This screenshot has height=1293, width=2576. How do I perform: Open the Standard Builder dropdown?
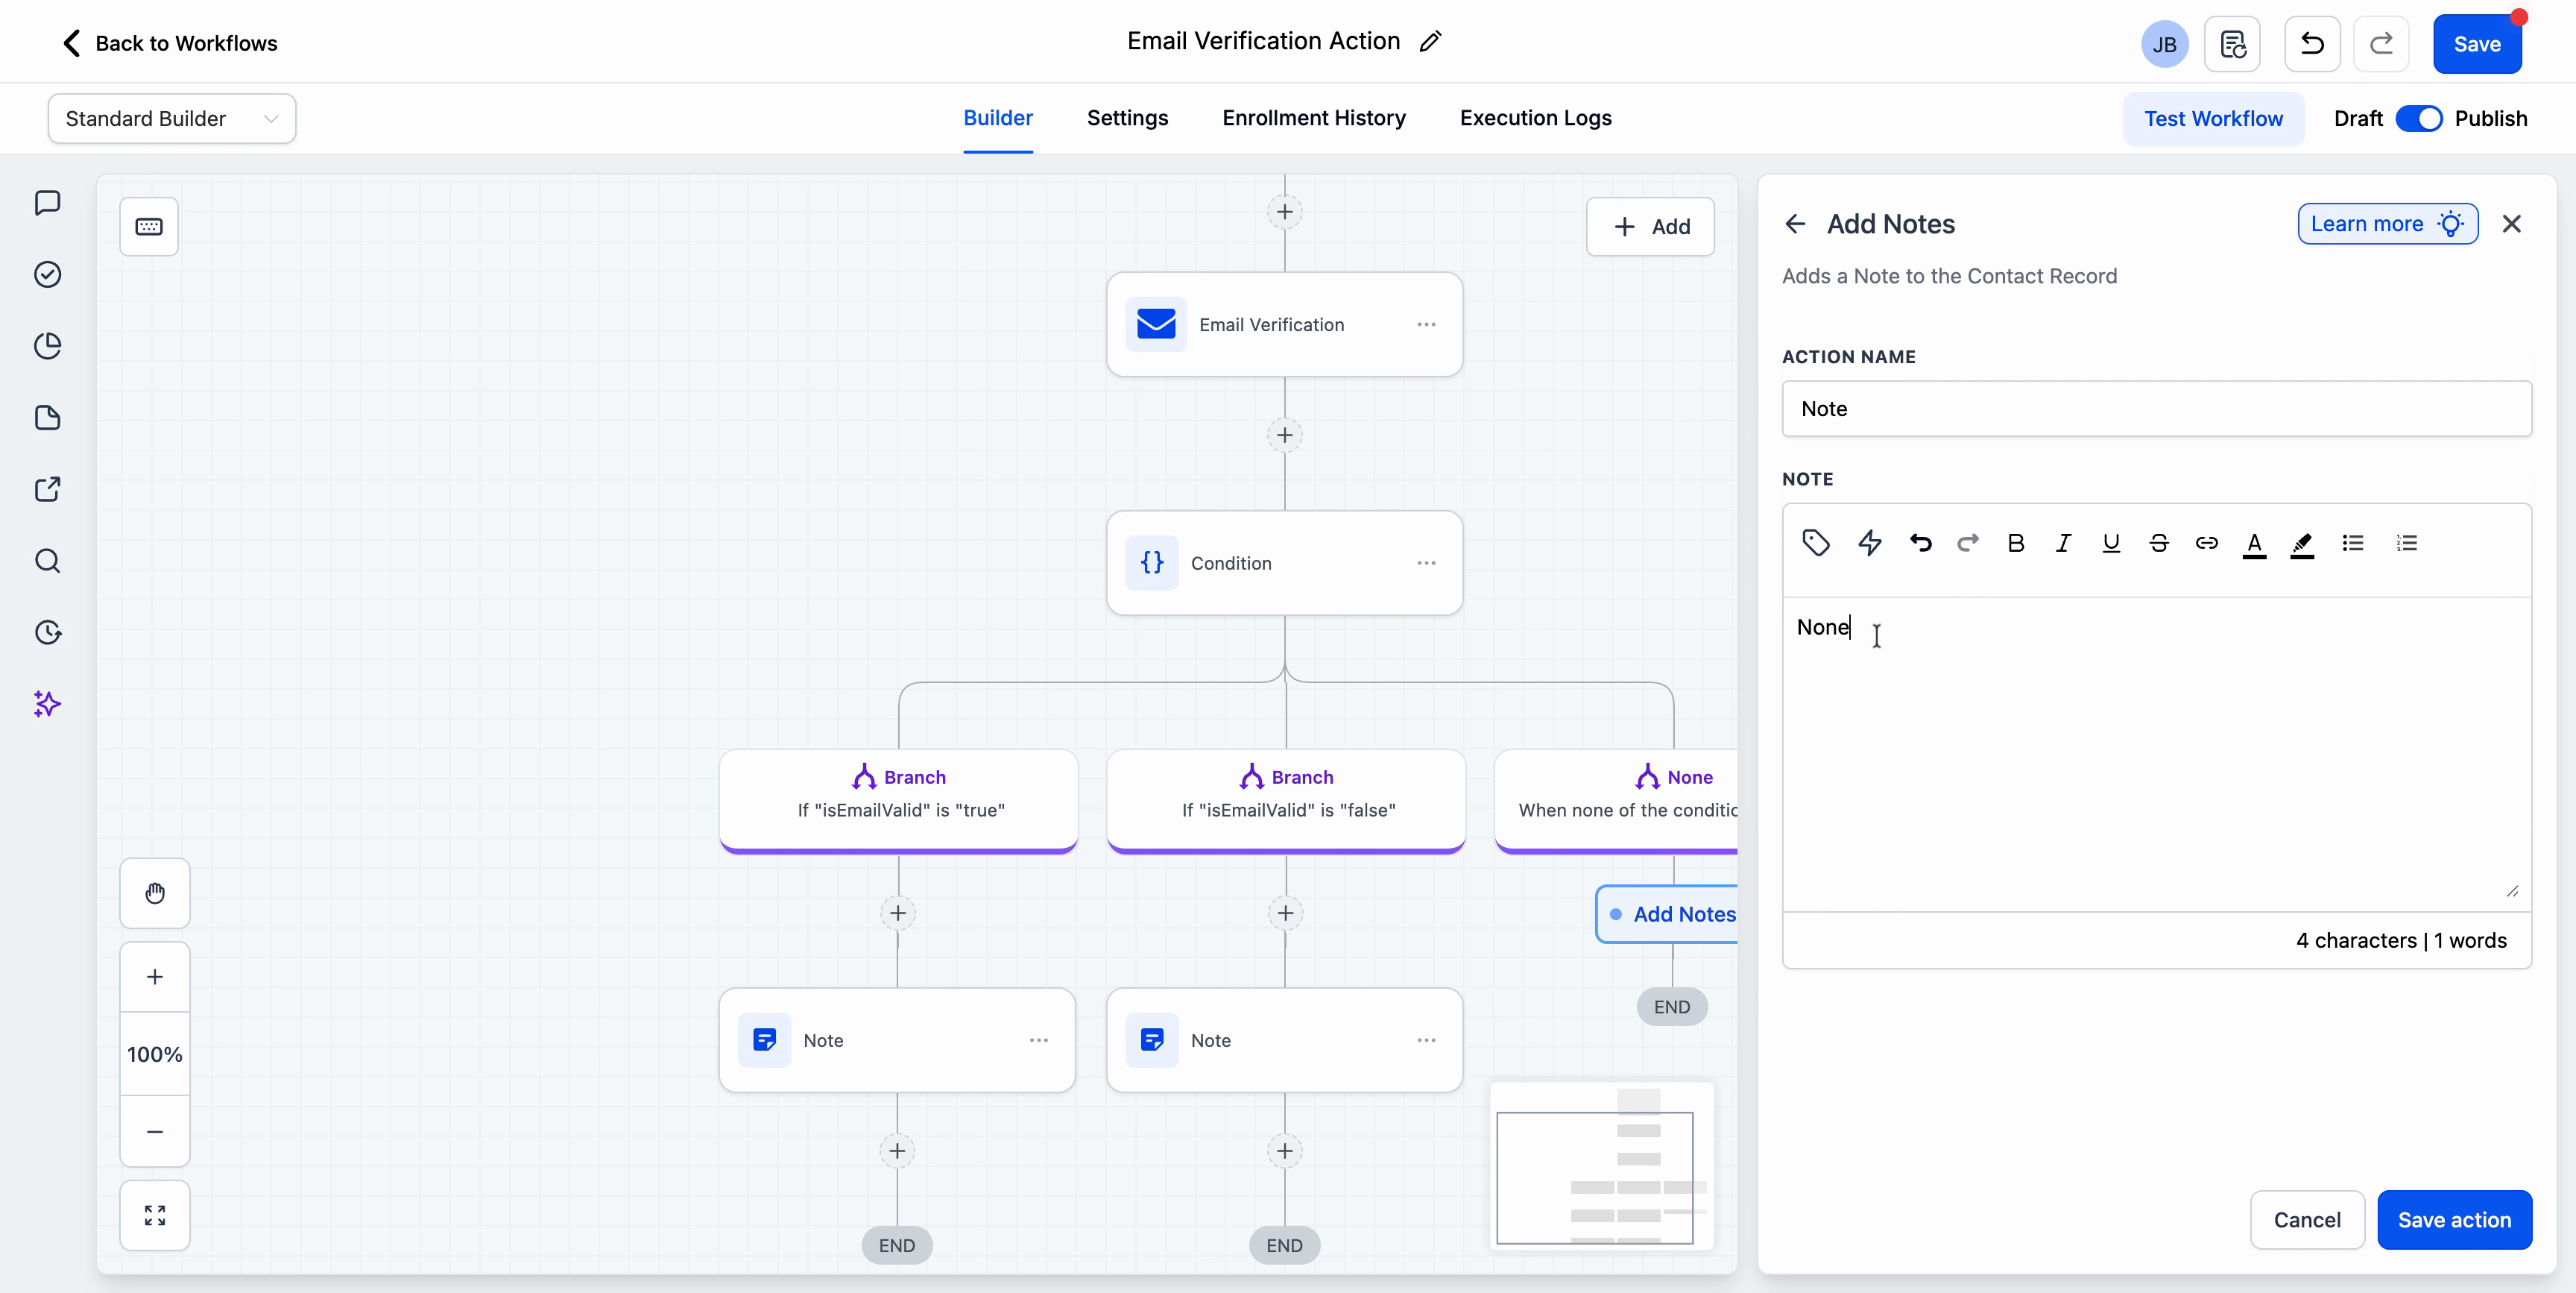pyautogui.click(x=171, y=118)
